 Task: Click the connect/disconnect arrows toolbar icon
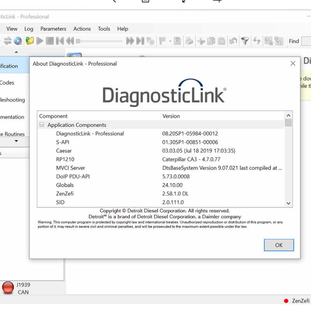click(7, 41)
